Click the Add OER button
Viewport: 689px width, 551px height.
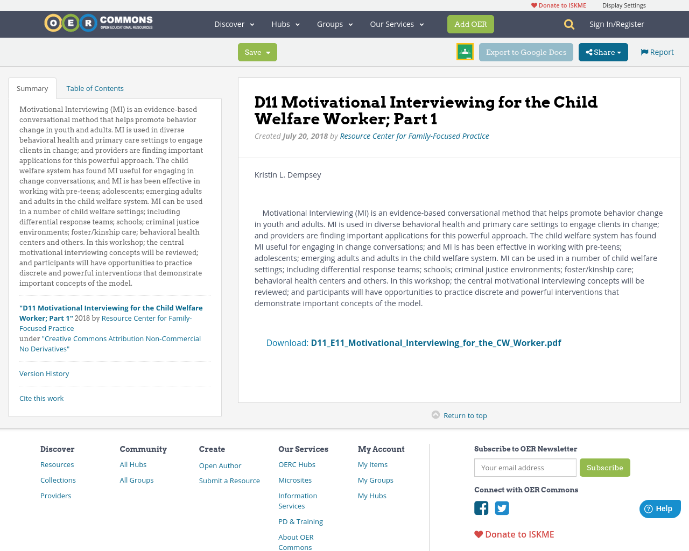point(470,24)
